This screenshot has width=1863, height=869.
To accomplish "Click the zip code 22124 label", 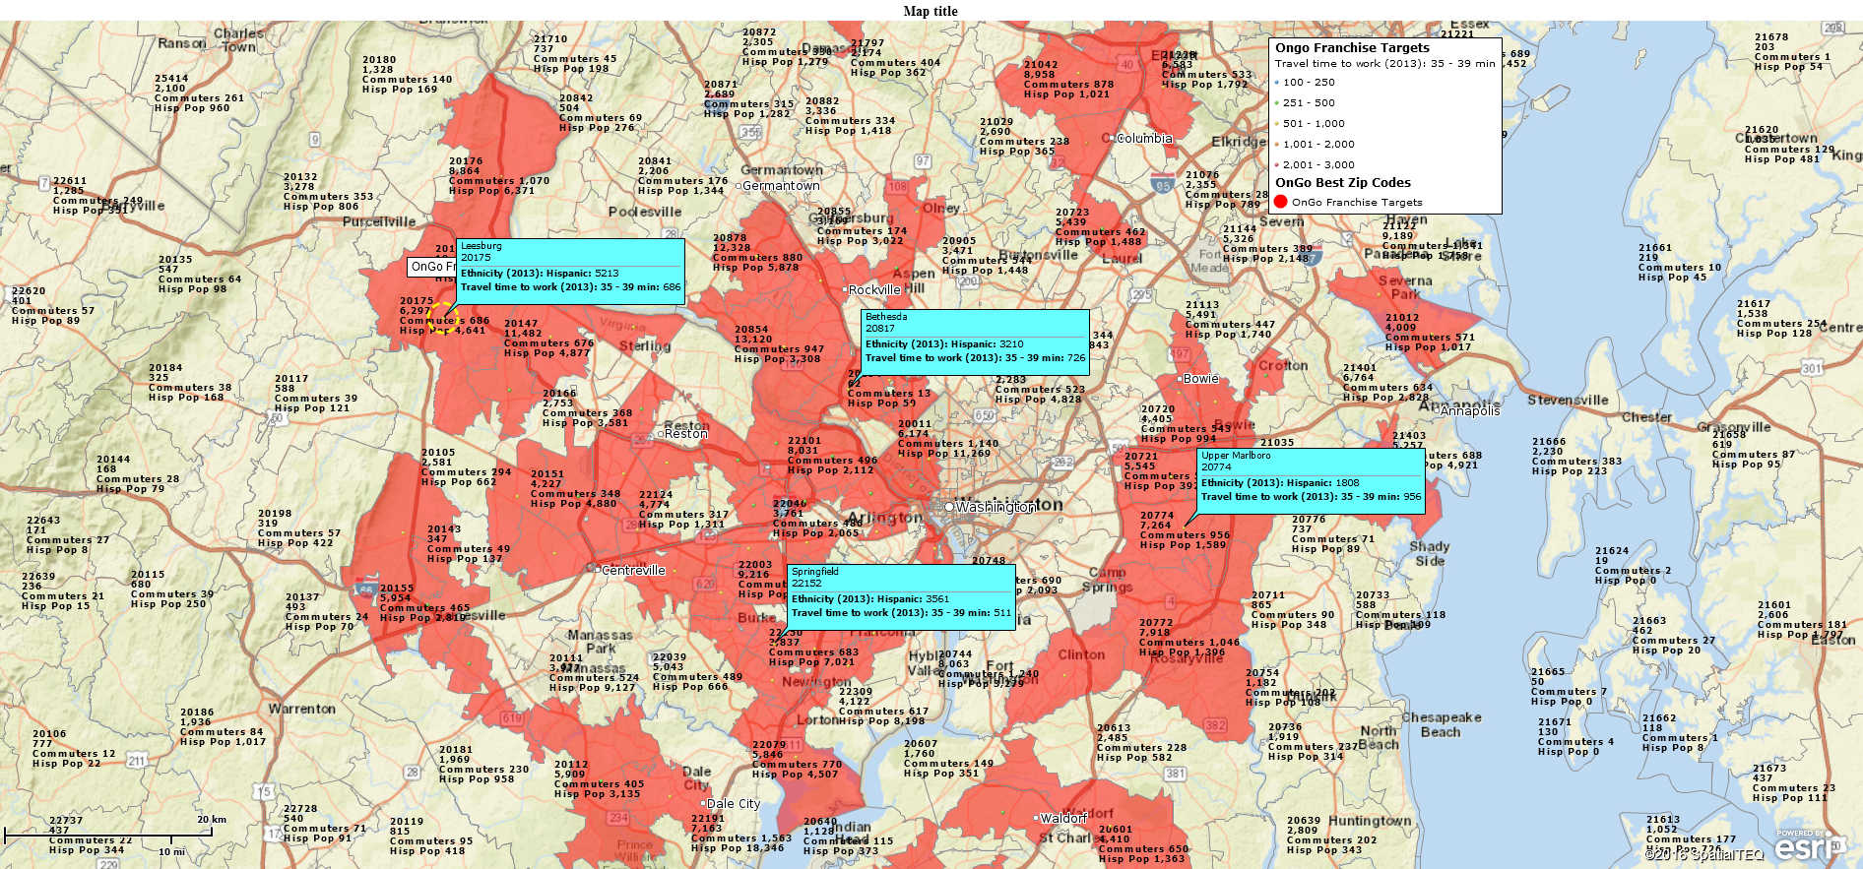I will pos(656,495).
